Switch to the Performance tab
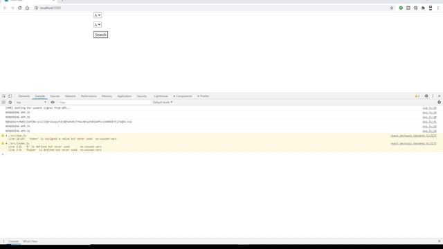Image resolution: width=443 pixels, height=249 pixels. click(89, 96)
